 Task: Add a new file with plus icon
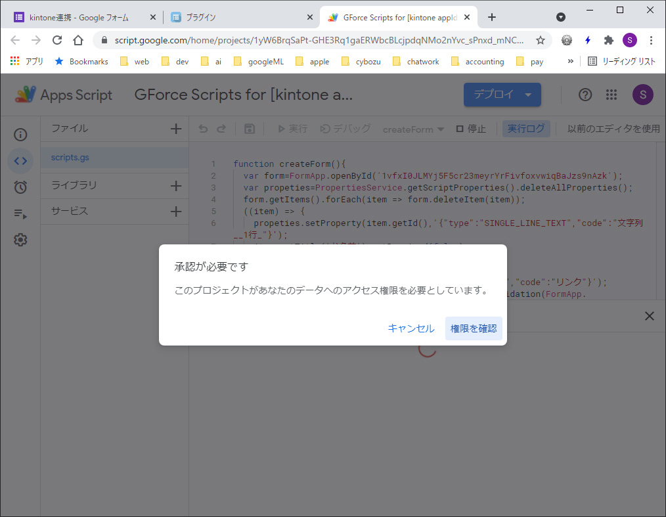coord(175,129)
